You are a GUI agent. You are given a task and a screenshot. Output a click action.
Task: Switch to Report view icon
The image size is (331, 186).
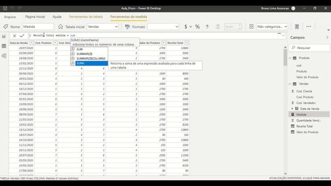(4, 36)
